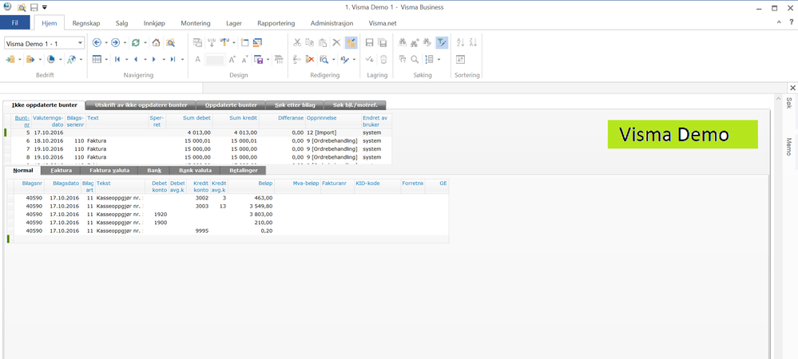
Task: Open the Søk etter bilag tab
Action: (296, 105)
